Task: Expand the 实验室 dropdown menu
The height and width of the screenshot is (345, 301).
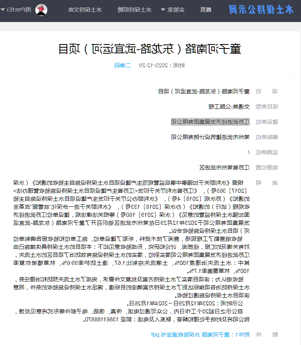Action: pyautogui.click(x=173, y=10)
